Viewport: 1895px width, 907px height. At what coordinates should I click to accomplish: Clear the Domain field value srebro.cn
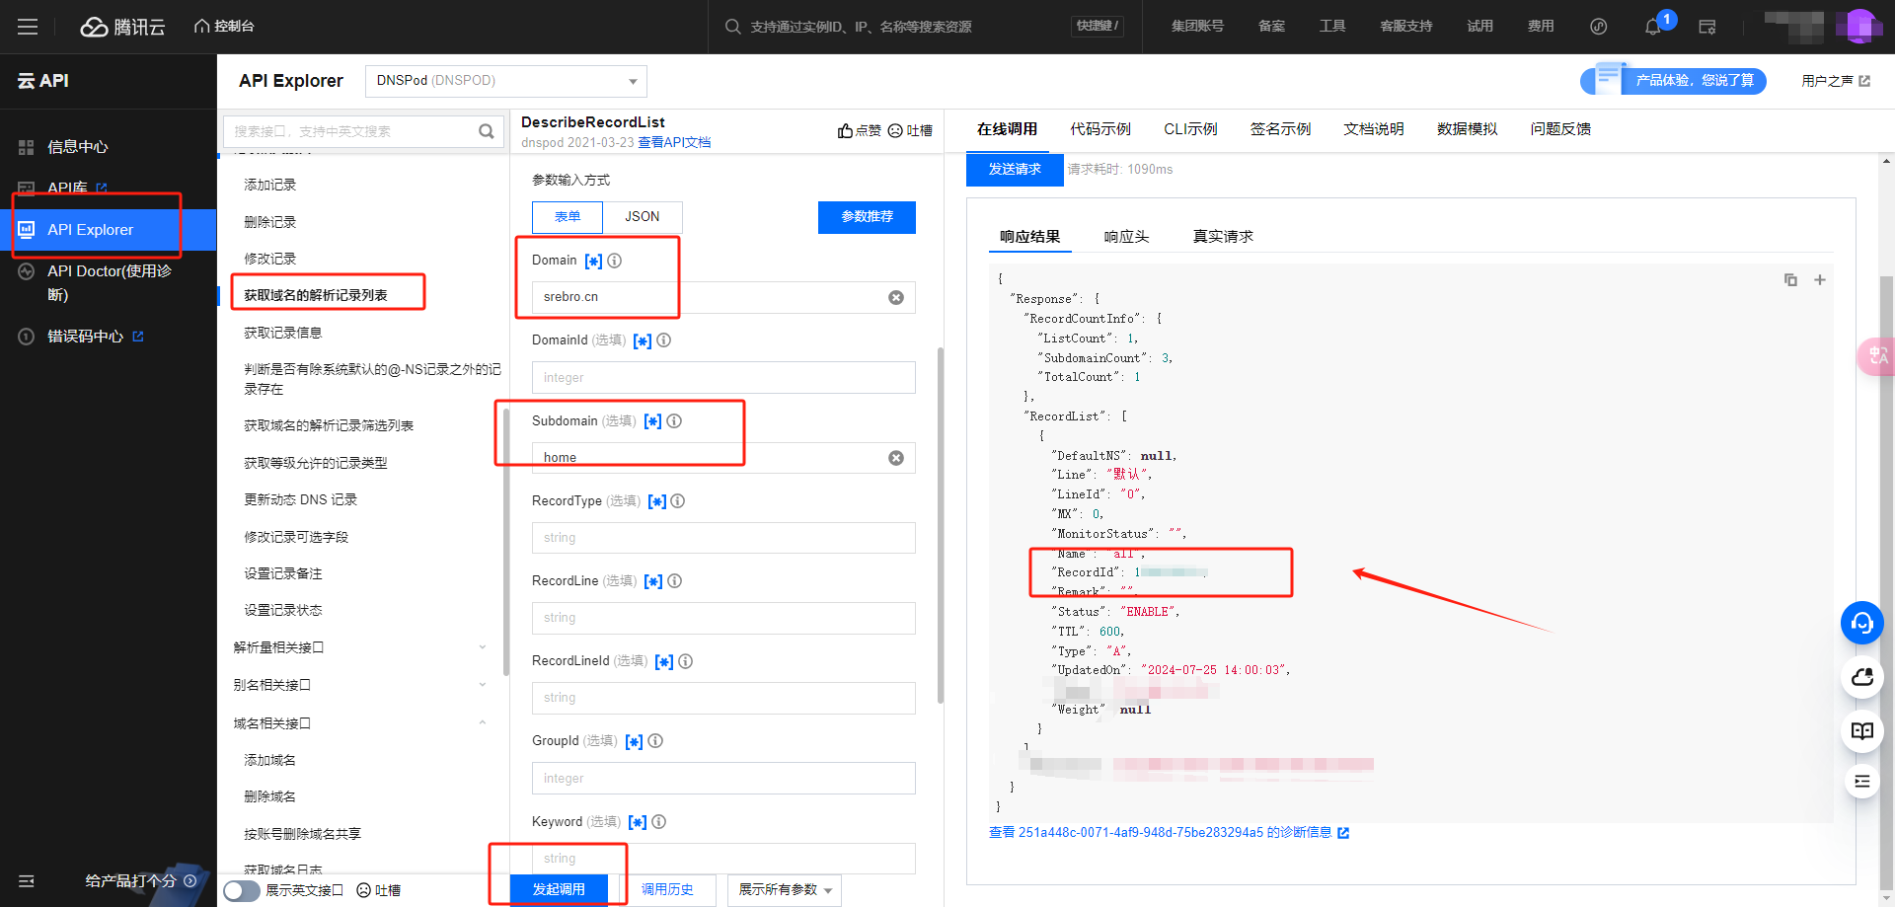896,297
